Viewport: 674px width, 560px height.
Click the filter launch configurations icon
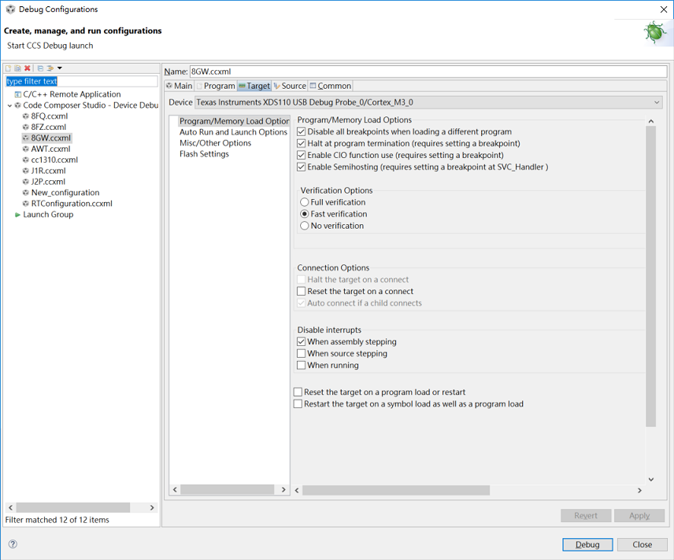[x=50, y=68]
